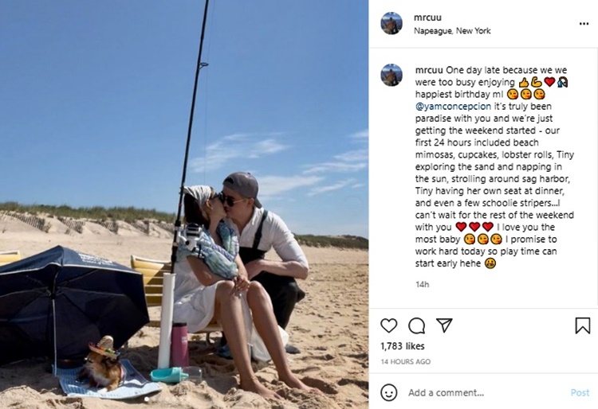Screen dimensions: 598x409
Task: Click the 14h caption timestamp
Action: point(422,284)
